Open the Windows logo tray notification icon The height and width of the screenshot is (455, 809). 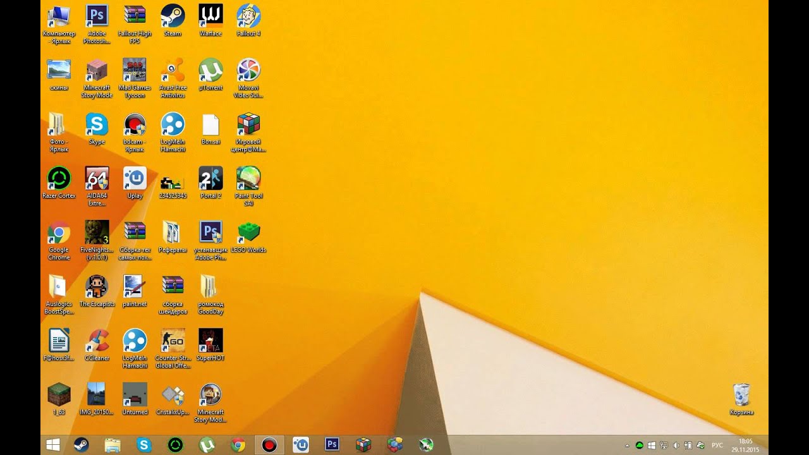click(652, 446)
